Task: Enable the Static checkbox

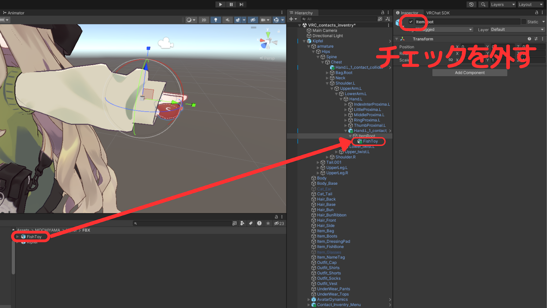Action: [x=523, y=22]
